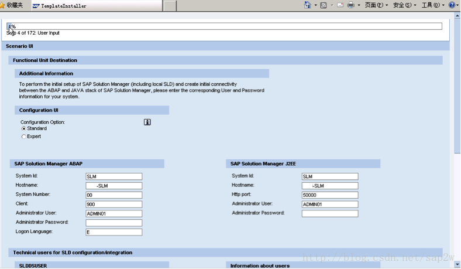Screen dimensions: 461x269
Task: Click the ABAP System Id field
Action: 114,176
